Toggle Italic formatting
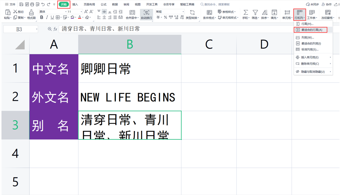The width and height of the screenshot is (340, 195). tap(47, 17)
